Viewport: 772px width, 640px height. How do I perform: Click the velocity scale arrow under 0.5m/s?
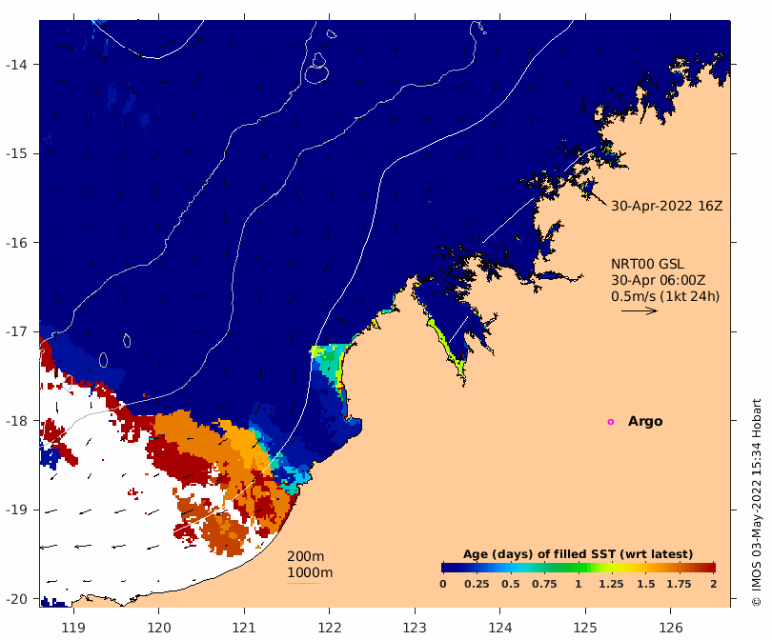pos(640,310)
